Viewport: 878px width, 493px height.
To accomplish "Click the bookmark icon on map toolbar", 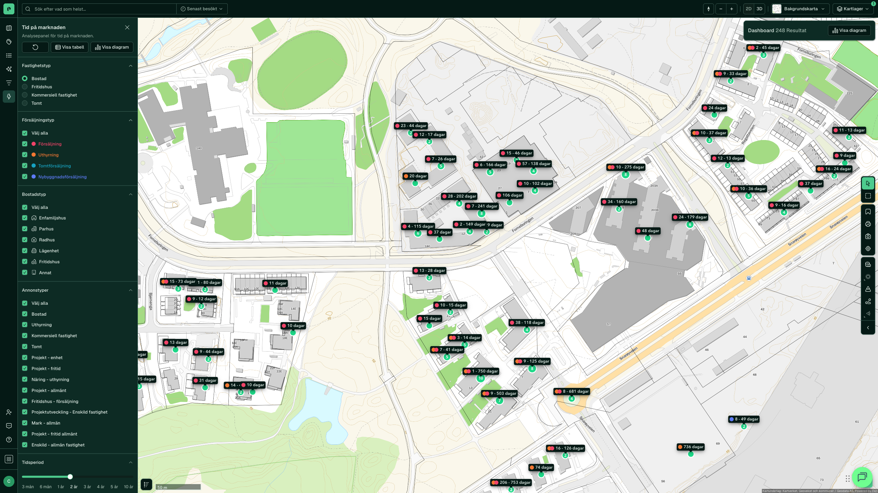I will [x=868, y=212].
